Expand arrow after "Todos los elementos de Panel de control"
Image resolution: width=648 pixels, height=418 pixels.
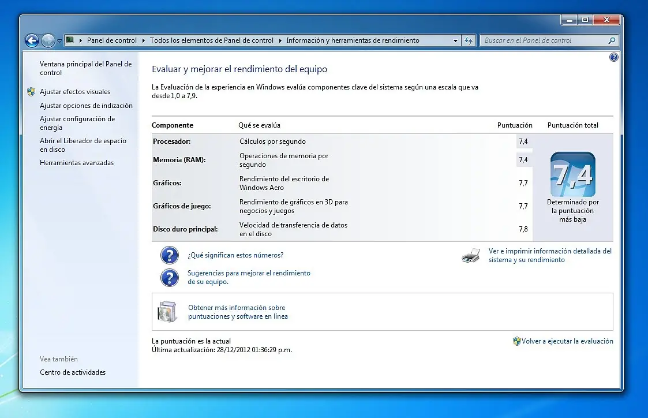[x=280, y=40]
